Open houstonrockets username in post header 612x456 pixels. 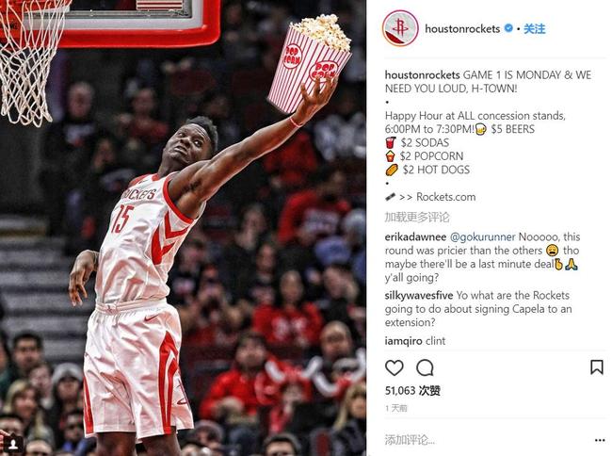pos(462,29)
